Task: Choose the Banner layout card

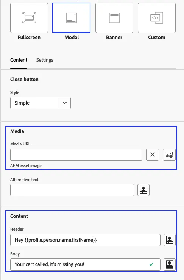Action: coord(114,18)
